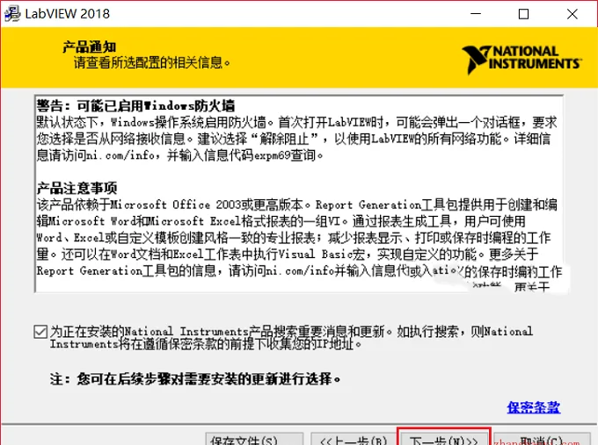Click the note 注: 您可在后续步骤 text

point(195,379)
